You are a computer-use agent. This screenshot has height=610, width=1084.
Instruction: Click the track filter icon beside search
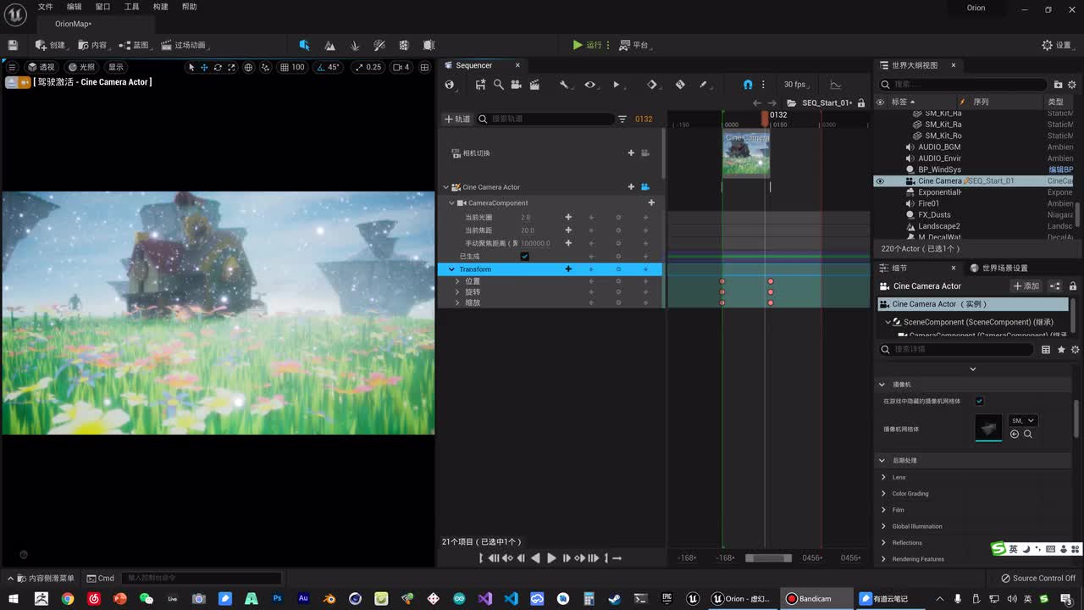click(x=622, y=119)
